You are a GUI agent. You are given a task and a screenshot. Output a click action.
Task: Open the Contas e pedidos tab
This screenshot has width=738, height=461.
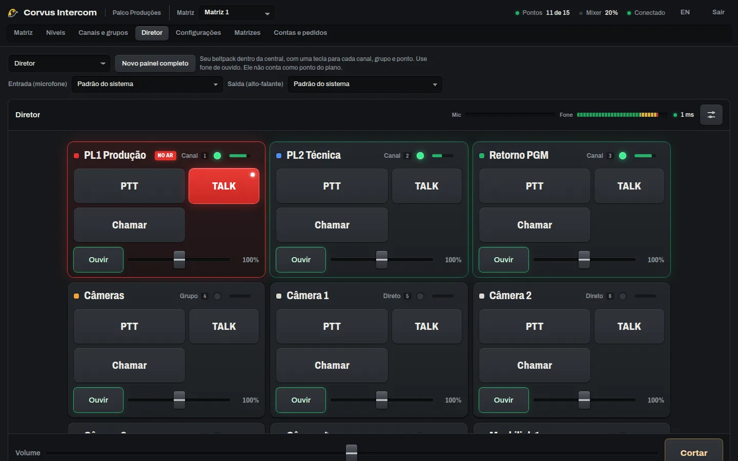(x=300, y=33)
